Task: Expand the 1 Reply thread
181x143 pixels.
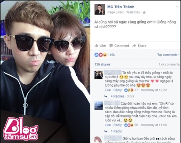Action: (116, 131)
